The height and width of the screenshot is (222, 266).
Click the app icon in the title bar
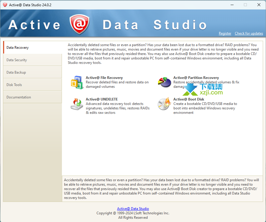click(5, 5)
